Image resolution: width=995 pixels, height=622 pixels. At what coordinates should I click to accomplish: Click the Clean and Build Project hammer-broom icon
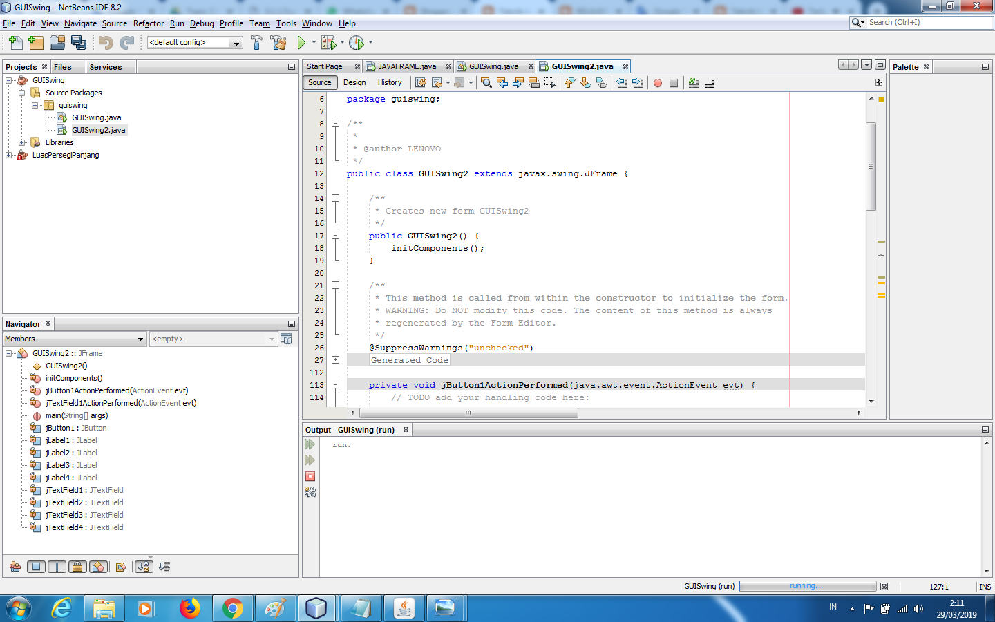278,42
